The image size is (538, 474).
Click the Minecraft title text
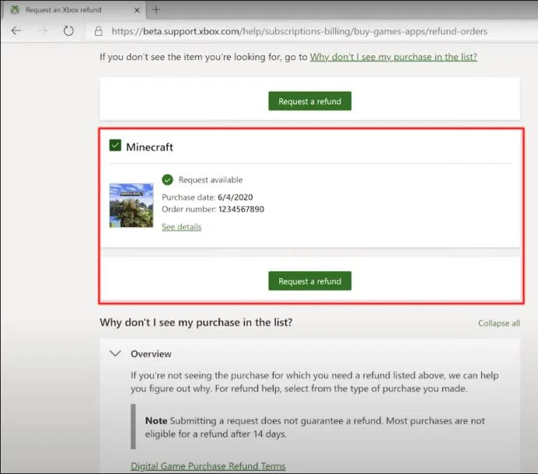click(x=150, y=147)
